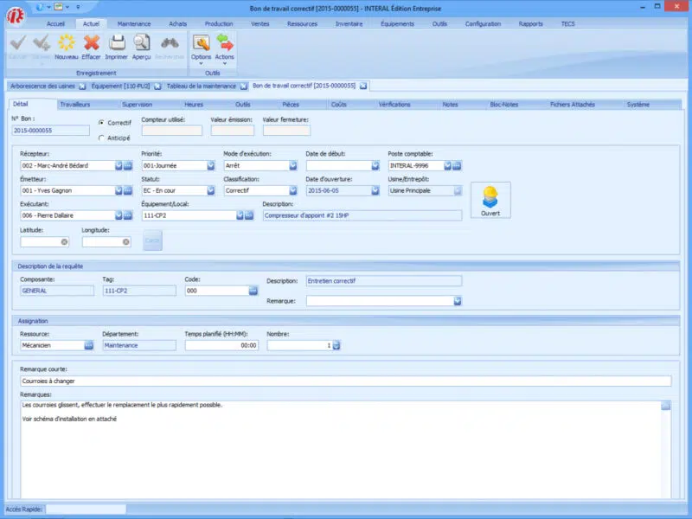The width and height of the screenshot is (692, 519).
Task: Click the browse button beside Récepteur field
Action: click(x=127, y=165)
